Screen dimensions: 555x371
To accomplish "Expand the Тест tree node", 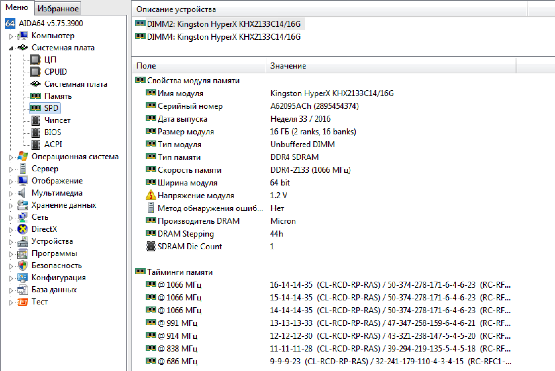I will tap(11, 302).
